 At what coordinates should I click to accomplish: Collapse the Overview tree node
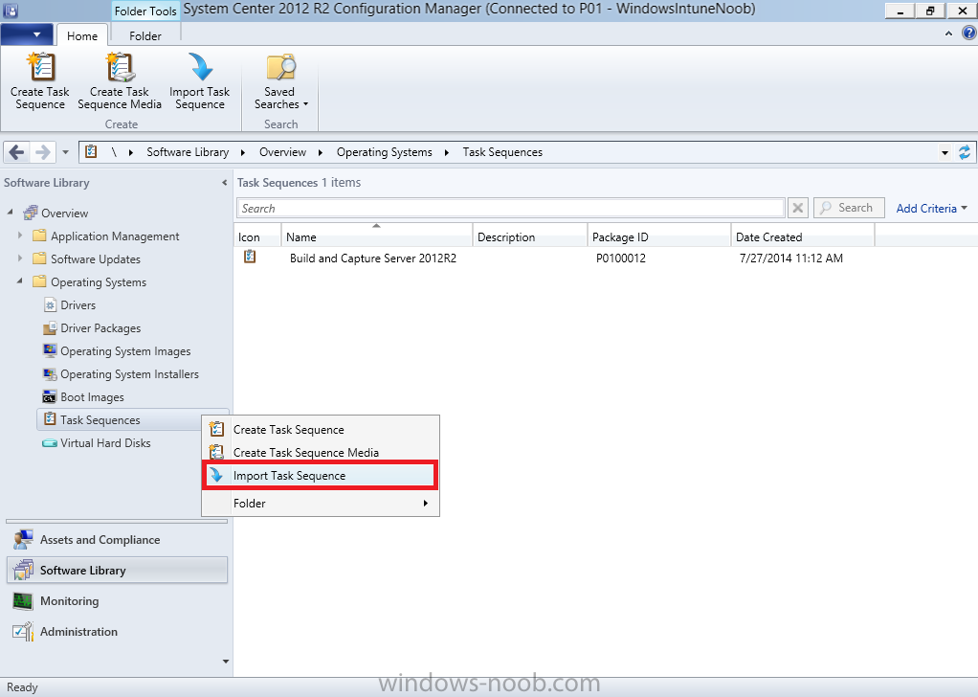tap(10, 213)
